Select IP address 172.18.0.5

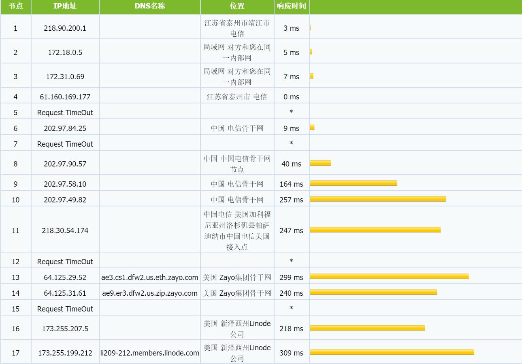(x=65, y=53)
